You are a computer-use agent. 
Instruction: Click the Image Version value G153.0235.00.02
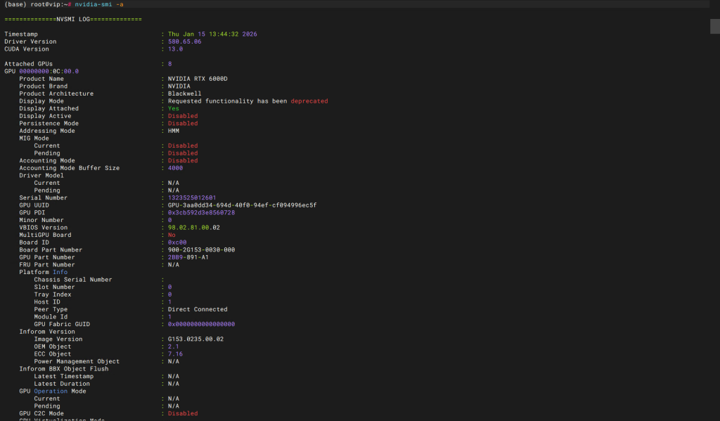coord(195,339)
